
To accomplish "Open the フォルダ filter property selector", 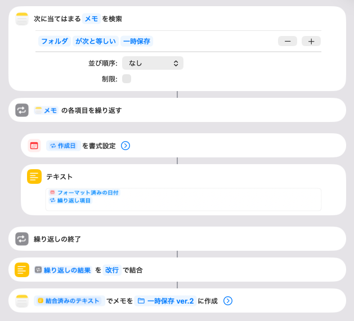I will click(55, 41).
